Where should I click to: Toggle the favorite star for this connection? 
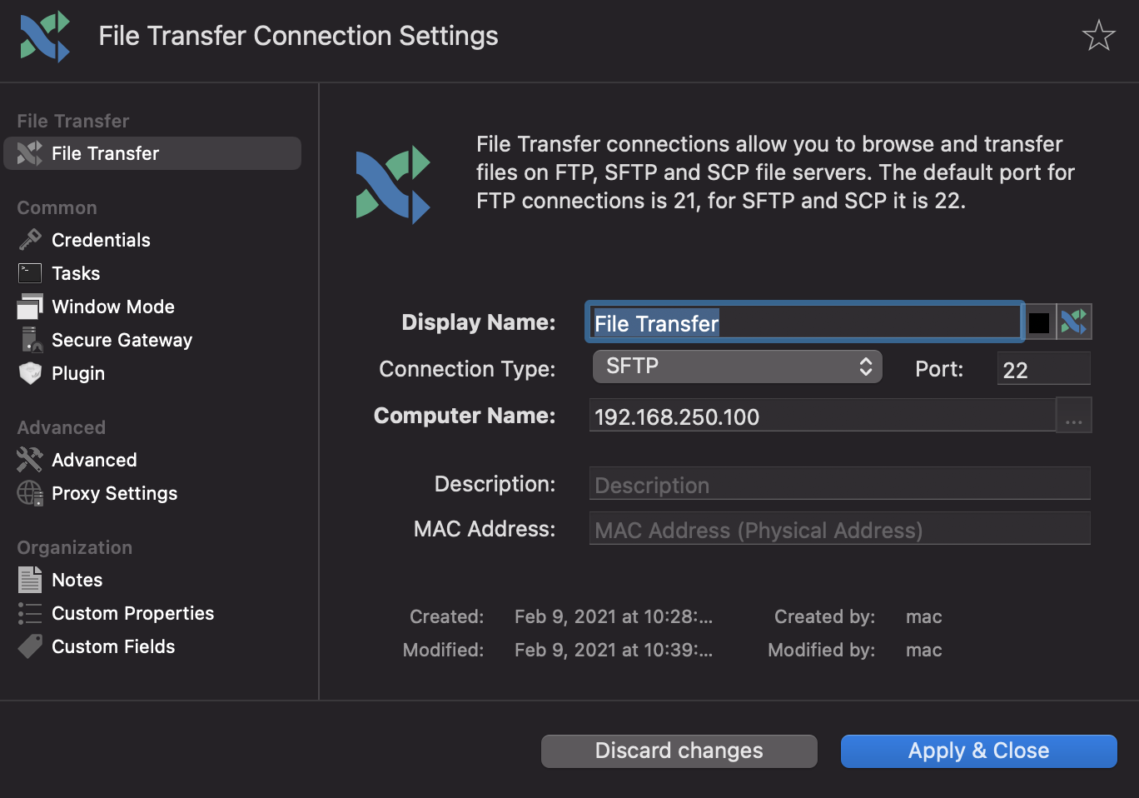pos(1099,35)
